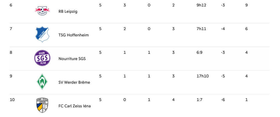Click rank number 10 in the table
Image resolution: width=280 pixels, height=117 pixels.
(12, 100)
